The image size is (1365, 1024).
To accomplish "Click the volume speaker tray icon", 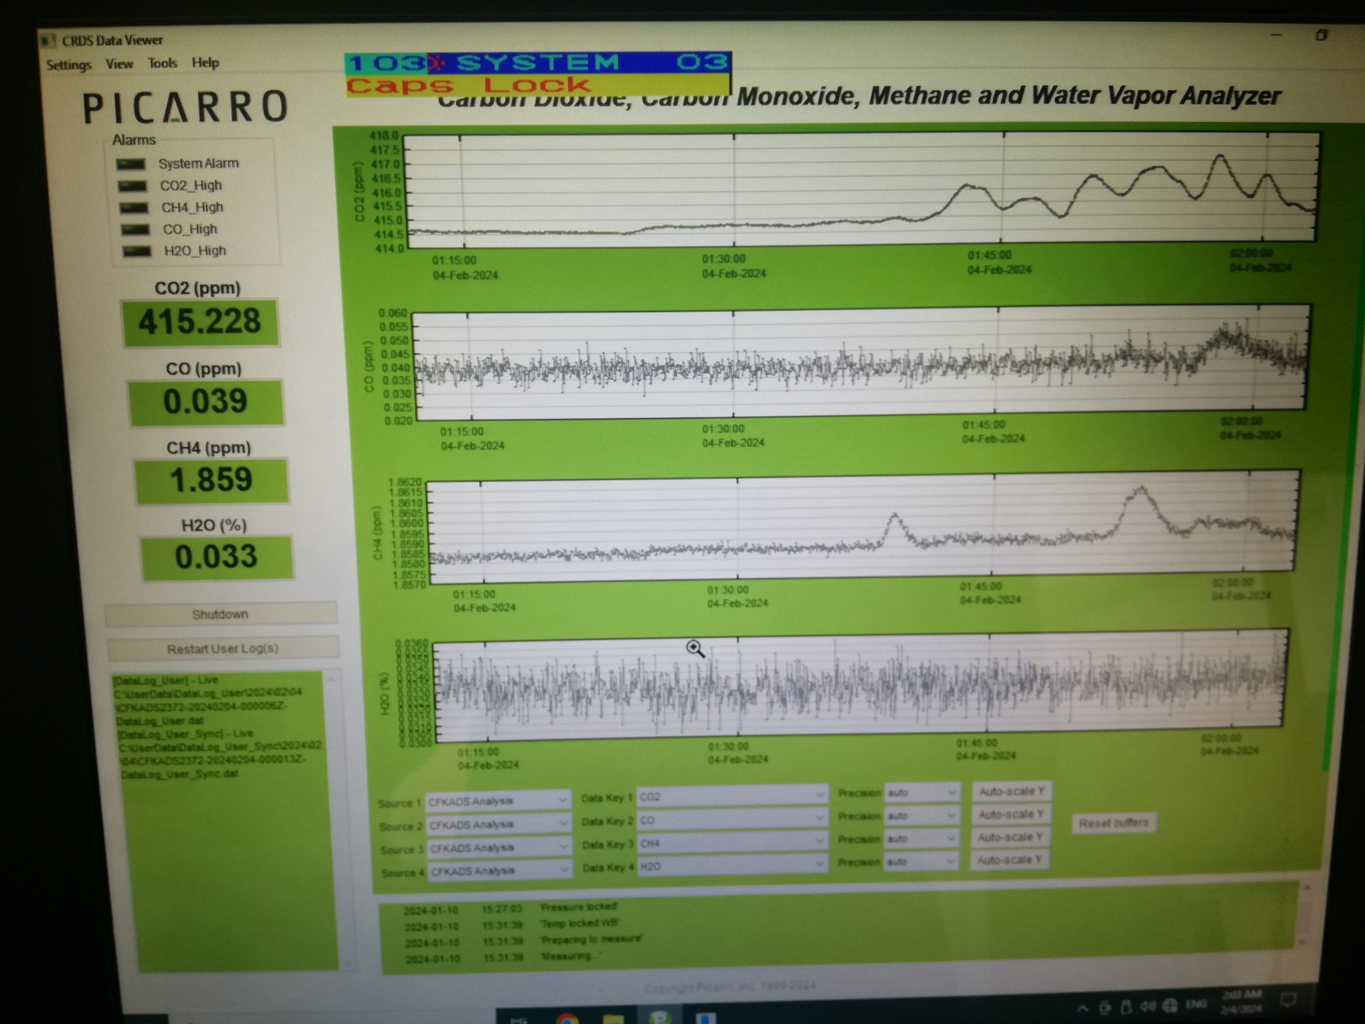I will pos(1148,1005).
